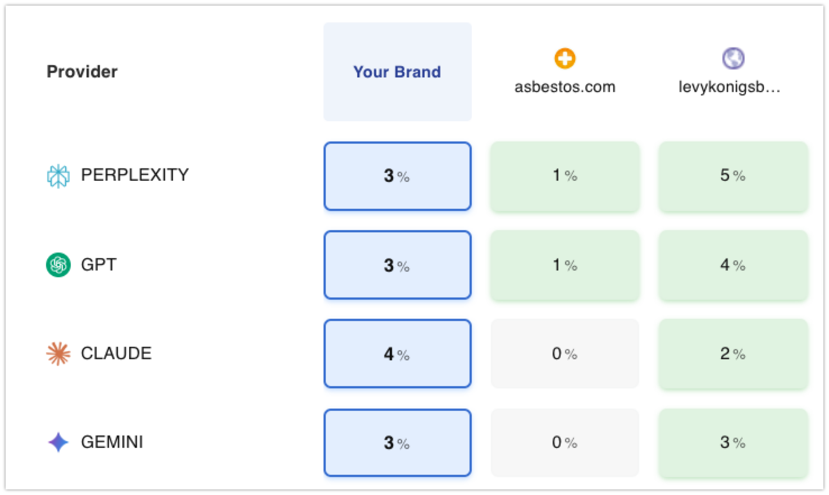Screen dimensions: 829x495
Task: Click the 4% Claude cell under Your Brand
Action: click(397, 354)
